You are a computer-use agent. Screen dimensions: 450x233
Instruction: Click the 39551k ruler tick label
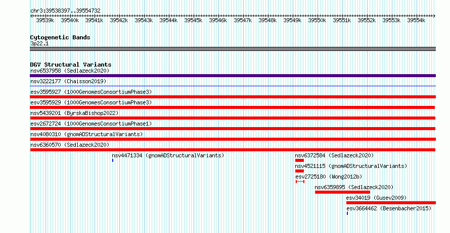(342, 20)
